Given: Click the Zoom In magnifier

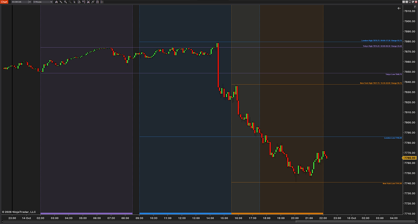Looking at the screenshot, I should (65, 2).
